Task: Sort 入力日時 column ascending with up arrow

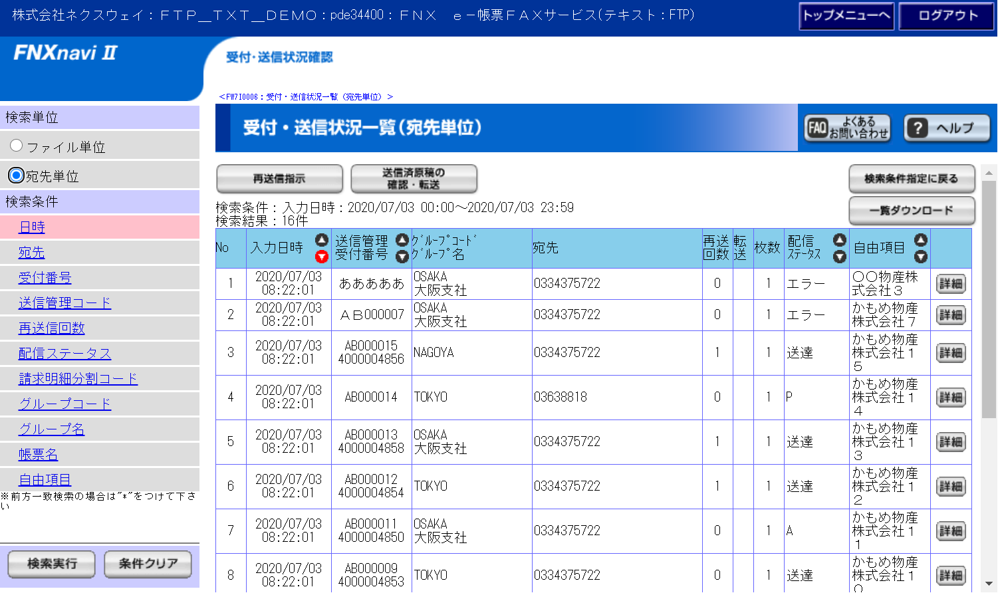Action: (x=322, y=241)
